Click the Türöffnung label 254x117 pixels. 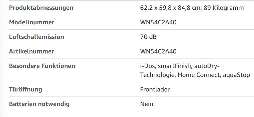(x=25, y=89)
